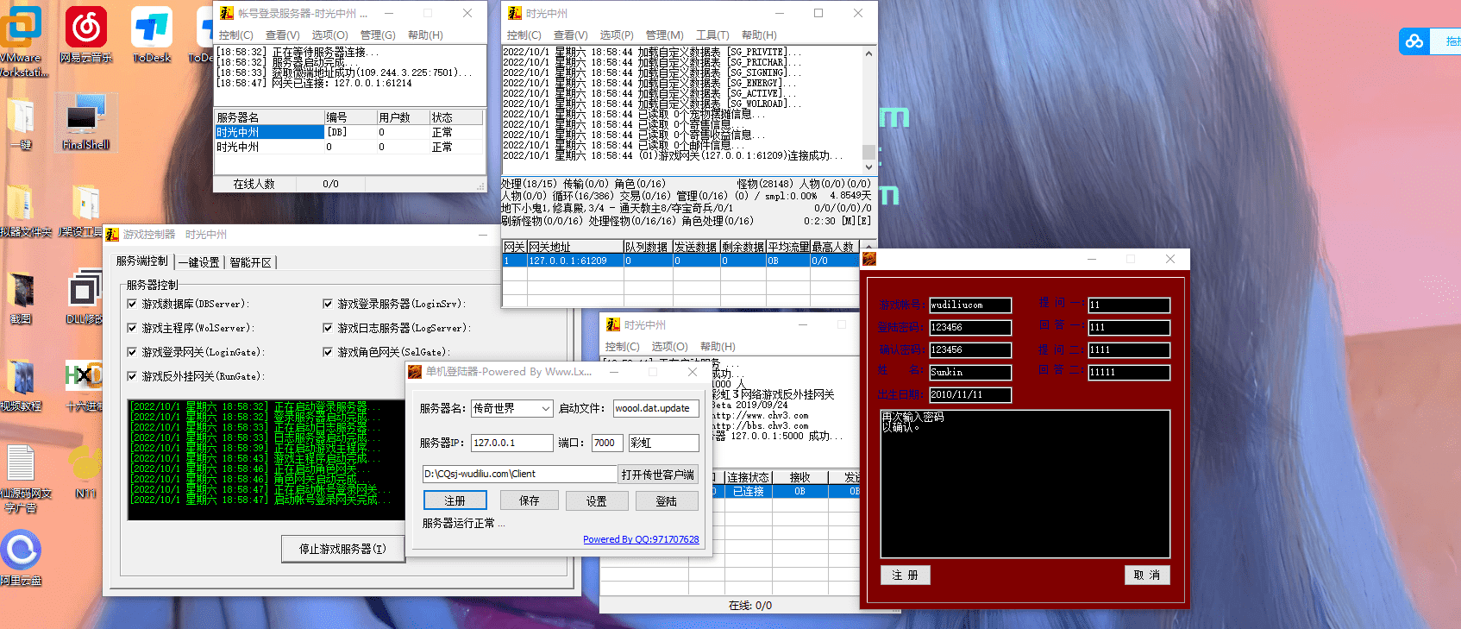The height and width of the screenshot is (629, 1461).
Task: Click scroll-down arrow of main server log
Action: click(868, 167)
